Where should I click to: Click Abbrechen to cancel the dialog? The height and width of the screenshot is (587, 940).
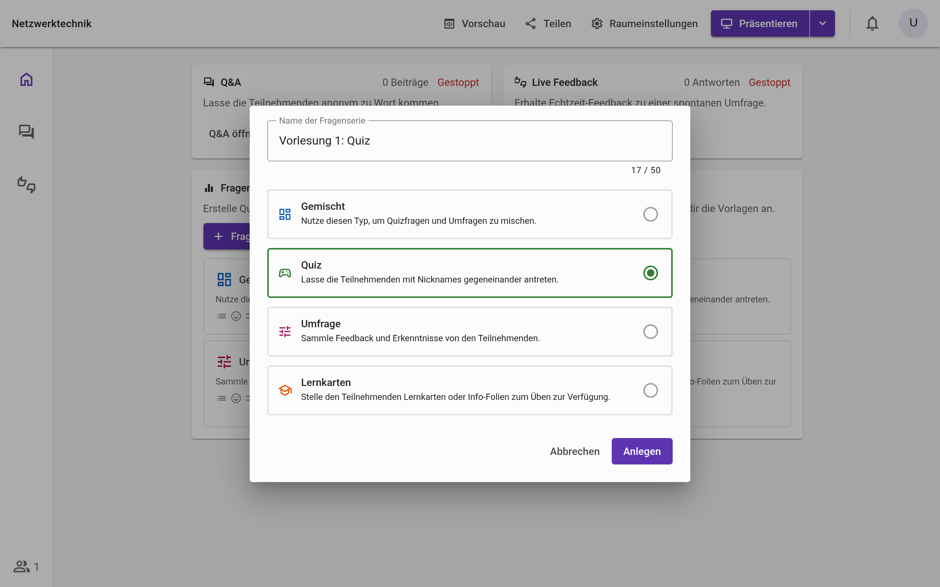coord(575,451)
